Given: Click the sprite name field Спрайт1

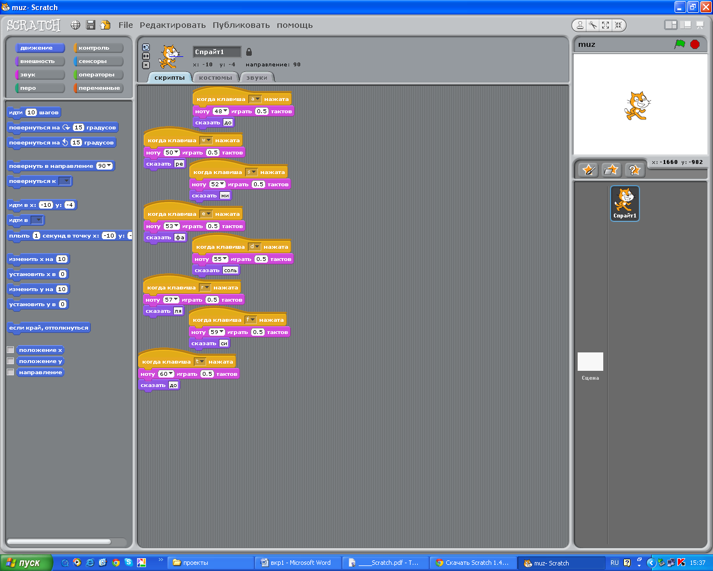Looking at the screenshot, I should pos(217,52).
